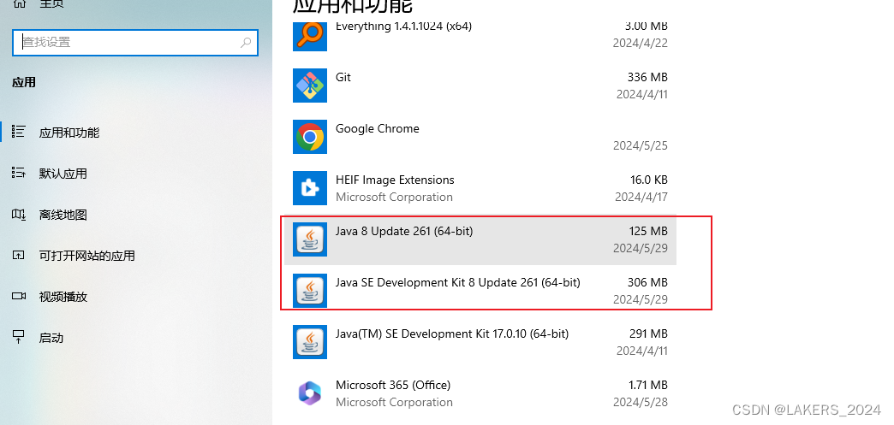Click the Apps & features list icon
894x425 pixels.
pyautogui.click(x=18, y=132)
